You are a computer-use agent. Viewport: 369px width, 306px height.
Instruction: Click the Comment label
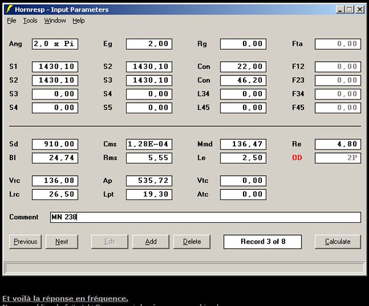[x=24, y=217]
